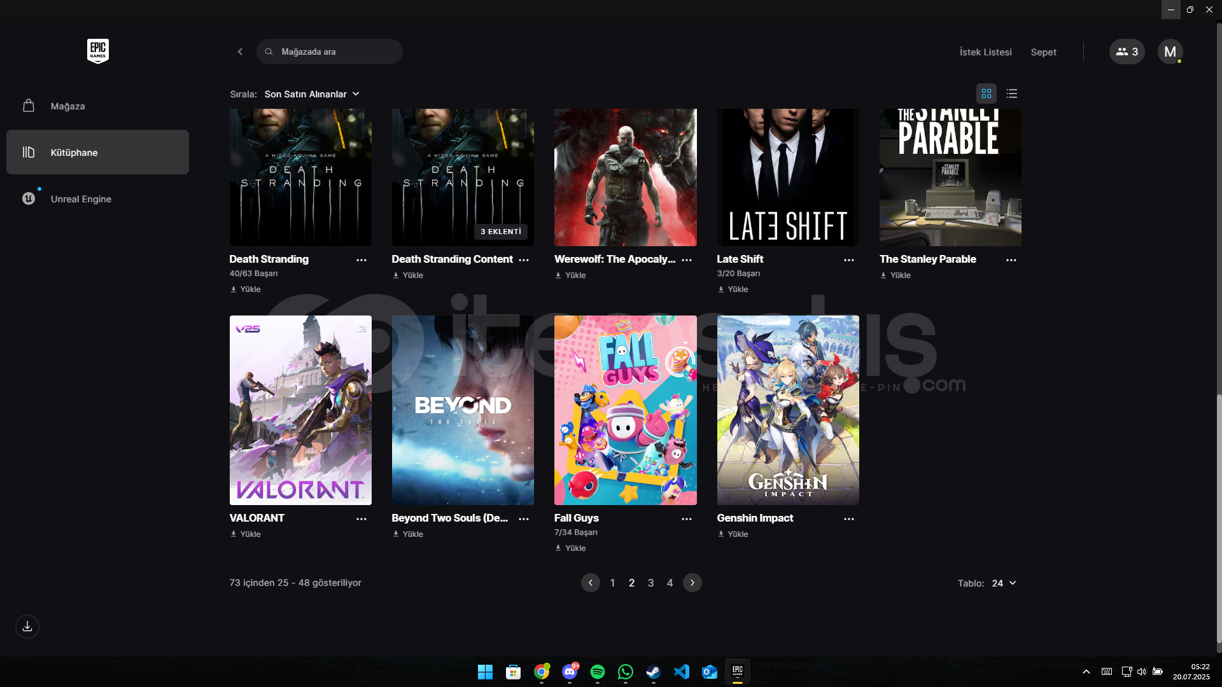Open Spotify from the taskbar
The width and height of the screenshot is (1222, 687).
(598, 672)
